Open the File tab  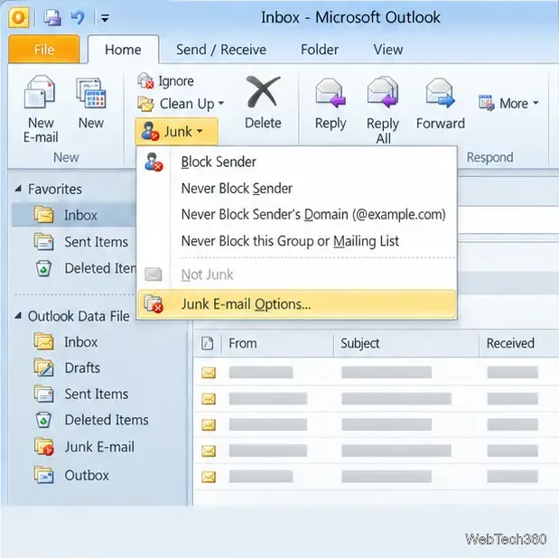[44, 49]
